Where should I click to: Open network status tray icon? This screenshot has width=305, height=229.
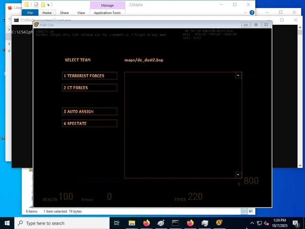coord(259,223)
